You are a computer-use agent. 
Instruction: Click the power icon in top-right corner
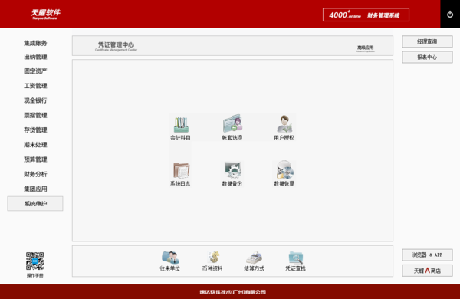tap(450, 14)
